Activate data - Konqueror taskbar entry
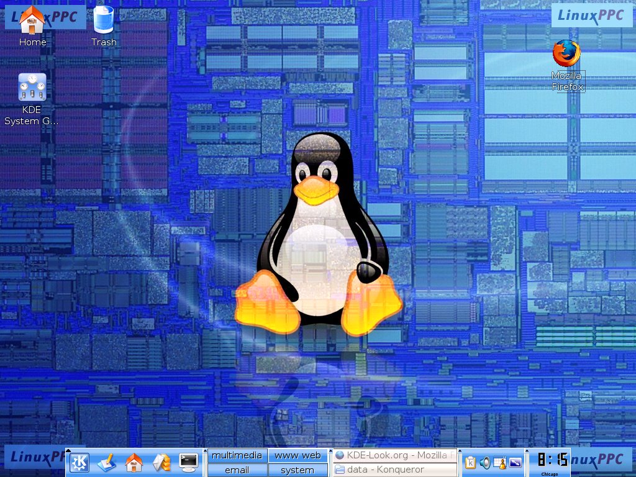This screenshot has width=636, height=477. [x=394, y=470]
